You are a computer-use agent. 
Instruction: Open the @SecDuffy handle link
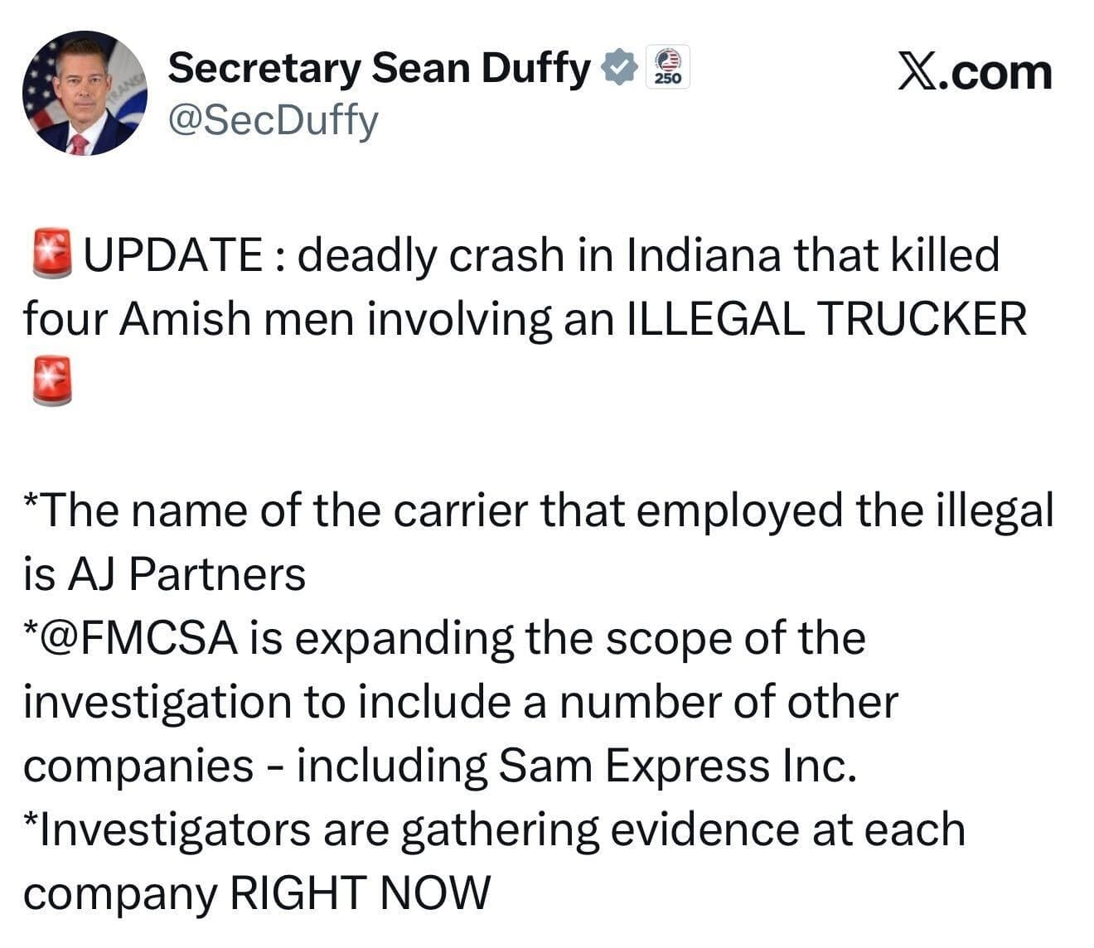tap(273, 121)
